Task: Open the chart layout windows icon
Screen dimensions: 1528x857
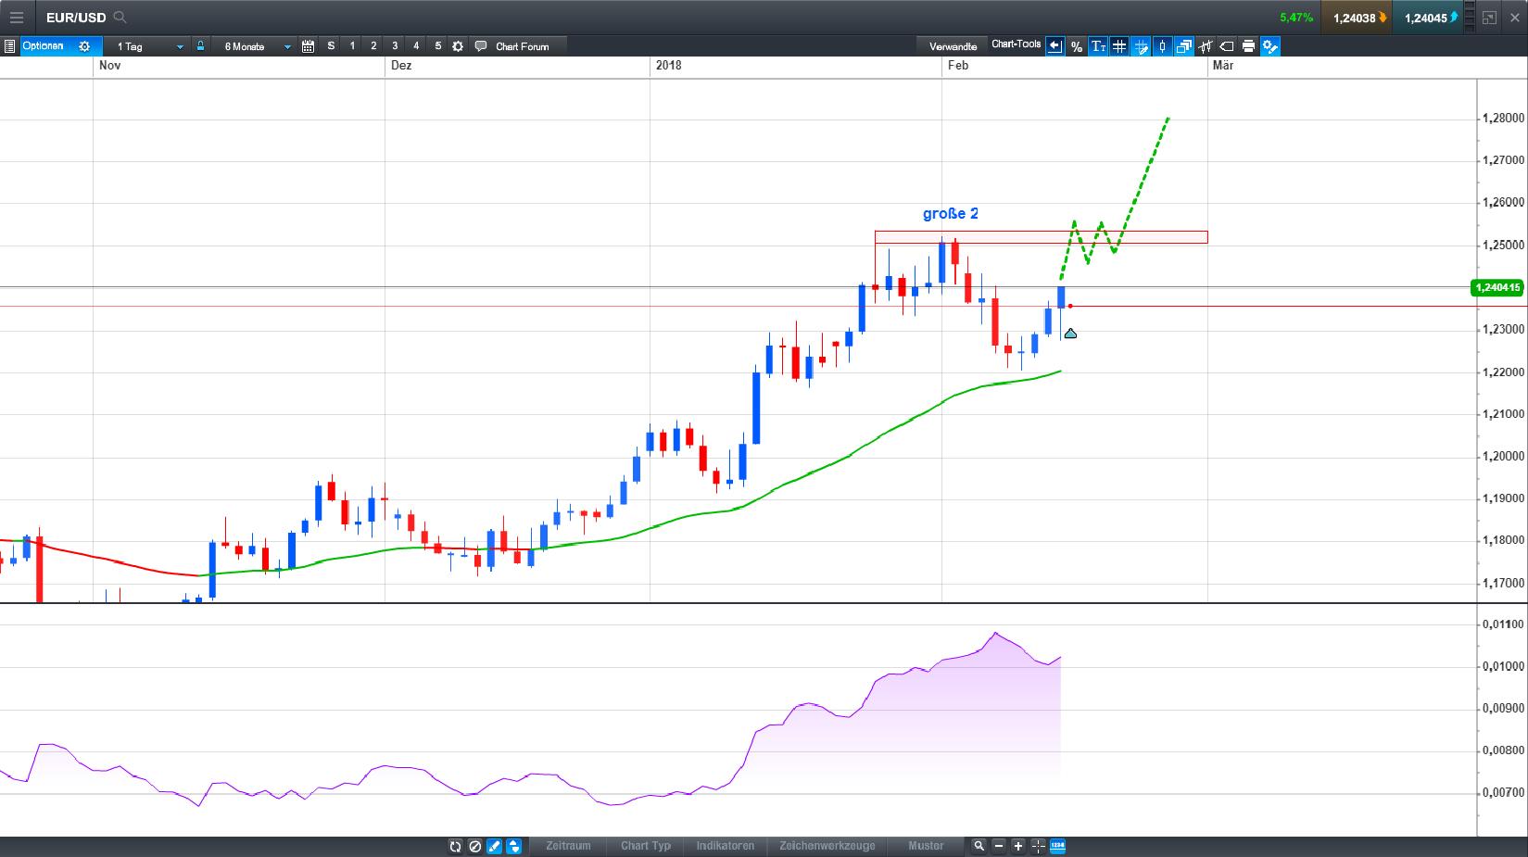Action: [x=1182, y=46]
